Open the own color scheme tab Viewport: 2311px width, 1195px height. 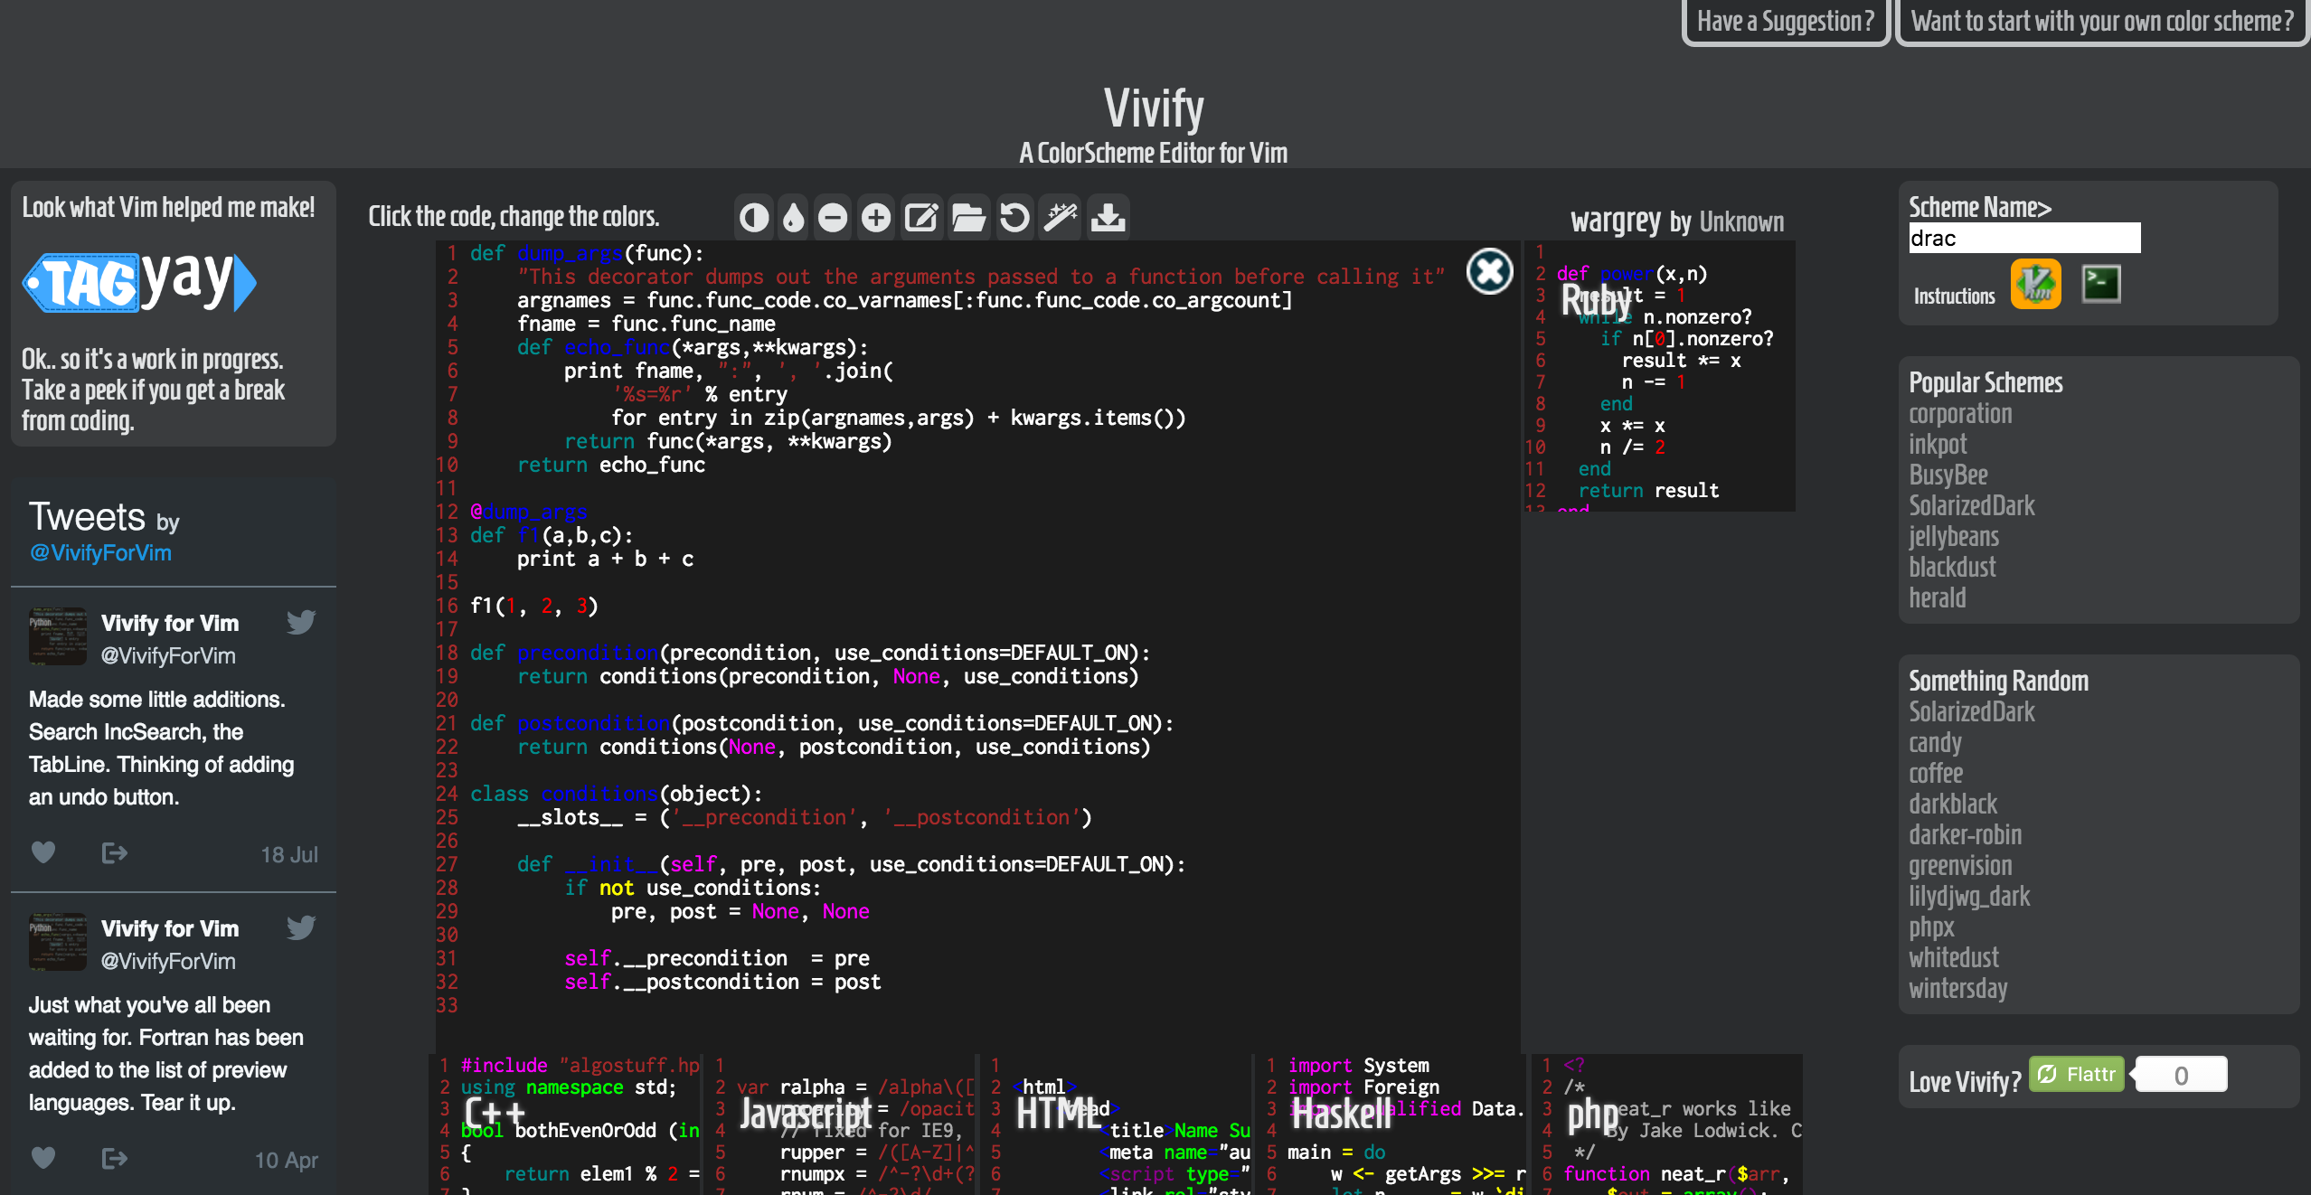[x=2101, y=22]
